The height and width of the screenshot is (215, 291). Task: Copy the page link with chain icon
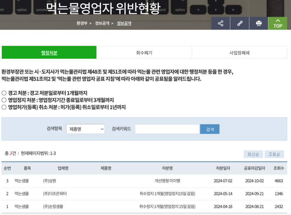240,23
